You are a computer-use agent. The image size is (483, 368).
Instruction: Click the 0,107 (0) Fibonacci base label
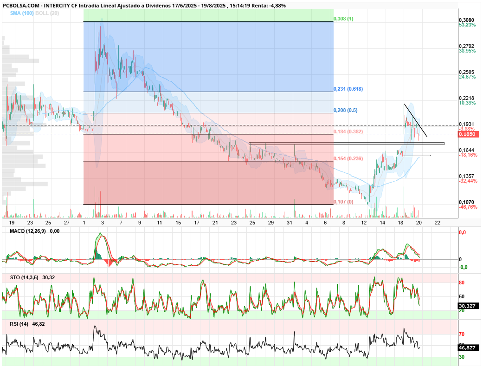tap(343, 202)
